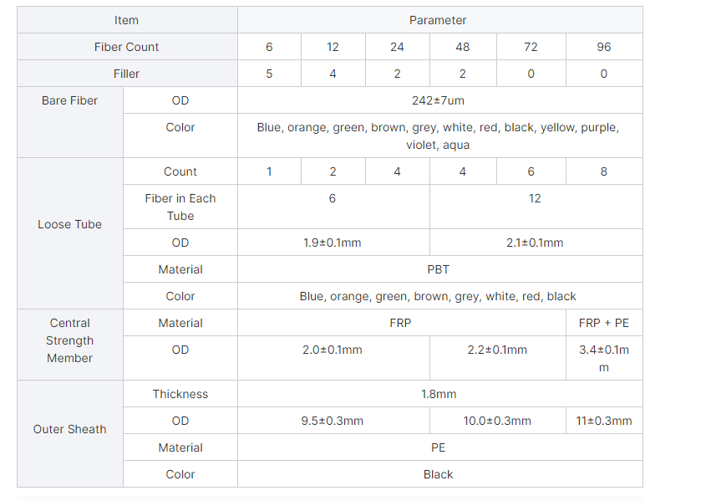This screenshot has width=711, height=501.
Task: Click the filler value 5 cell
Action: click(269, 74)
